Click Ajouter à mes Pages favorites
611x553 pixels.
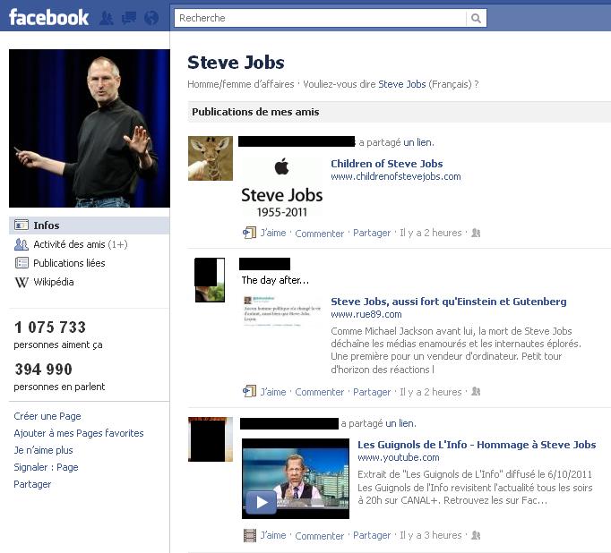78,433
